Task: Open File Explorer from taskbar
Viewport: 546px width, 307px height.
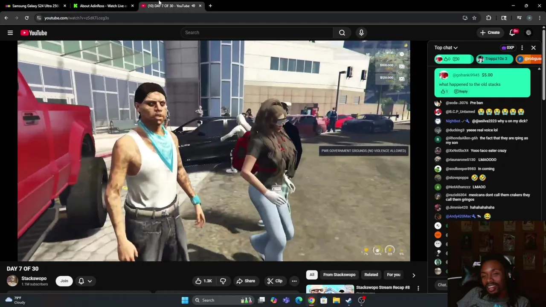Action: (x=336, y=300)
